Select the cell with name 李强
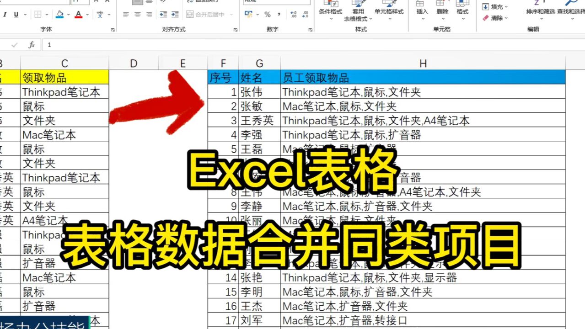Image resolution: width=585 pixels, height=329 pixels. coord(260,135)
